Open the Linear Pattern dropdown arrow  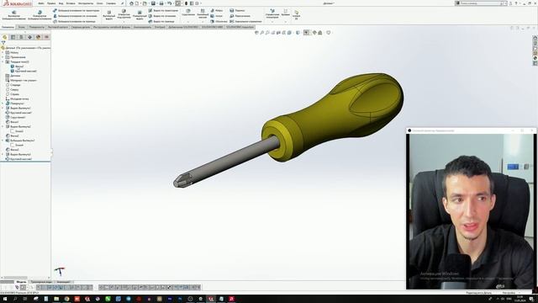[x=203, y=22]
